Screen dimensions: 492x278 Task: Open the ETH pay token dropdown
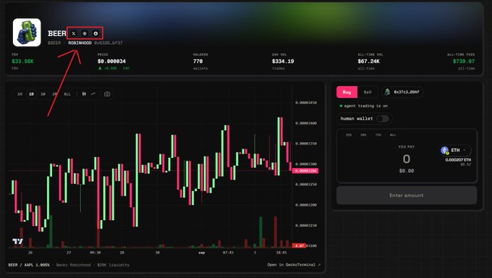[x=455, y=151]
